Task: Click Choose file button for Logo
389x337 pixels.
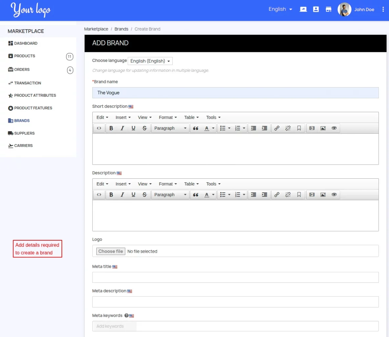Action: (110, 251)
